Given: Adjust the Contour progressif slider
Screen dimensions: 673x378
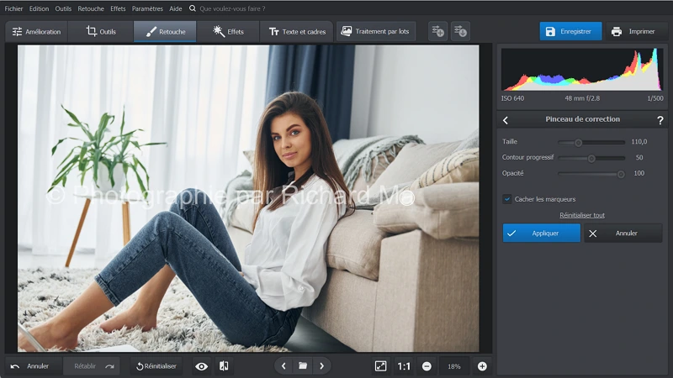Looking at the screenshot, I should 591,158.
